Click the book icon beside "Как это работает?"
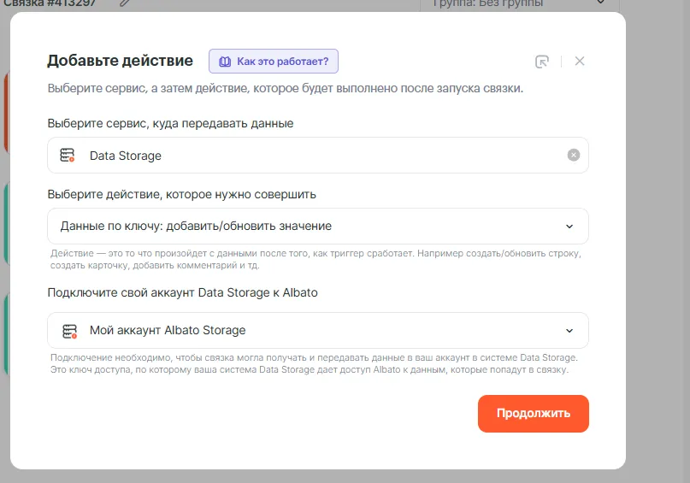Screen dimensions: 690x483 225,62
